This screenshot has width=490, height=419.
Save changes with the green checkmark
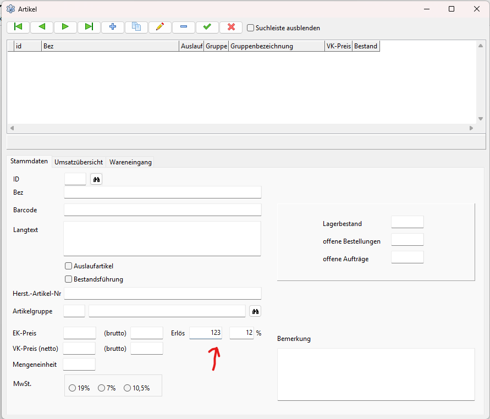coord(207,27)
